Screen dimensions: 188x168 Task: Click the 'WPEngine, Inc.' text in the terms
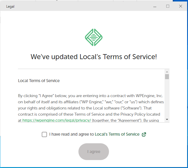[x=149, y=96]
